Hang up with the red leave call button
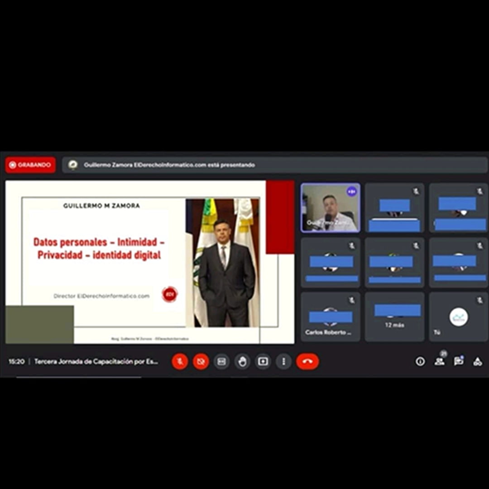This screenshot has height=489, width=489. 307,361
